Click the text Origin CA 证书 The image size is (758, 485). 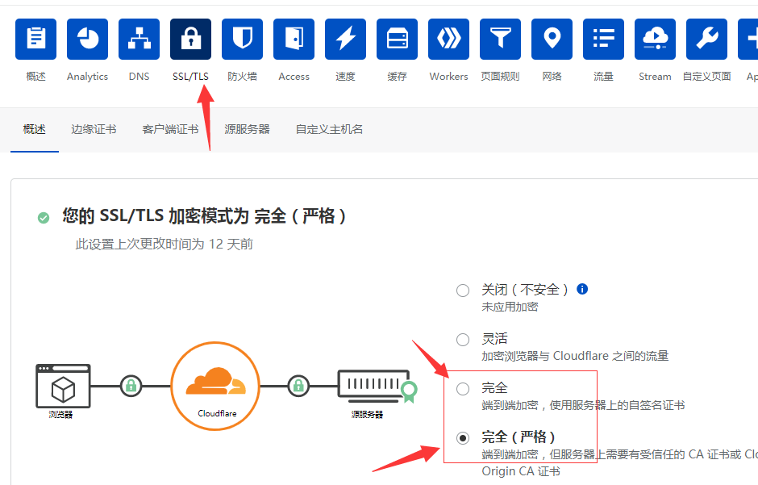521,471
